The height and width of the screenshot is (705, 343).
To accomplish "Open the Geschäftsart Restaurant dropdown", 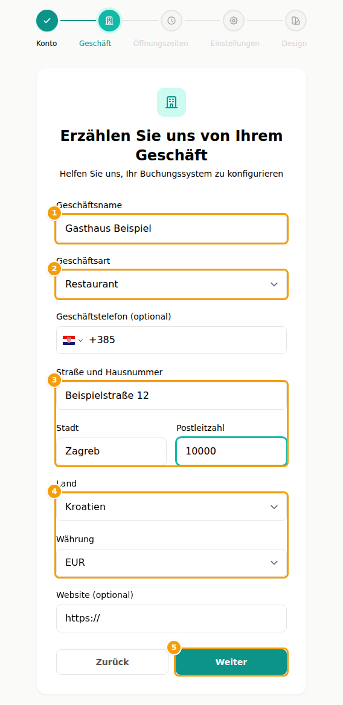I will 171,284.
